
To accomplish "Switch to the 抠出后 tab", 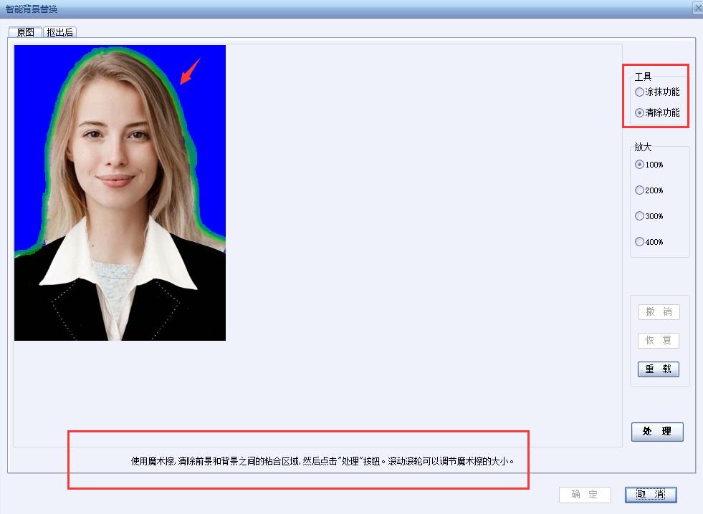I will [x=59, y=31].
